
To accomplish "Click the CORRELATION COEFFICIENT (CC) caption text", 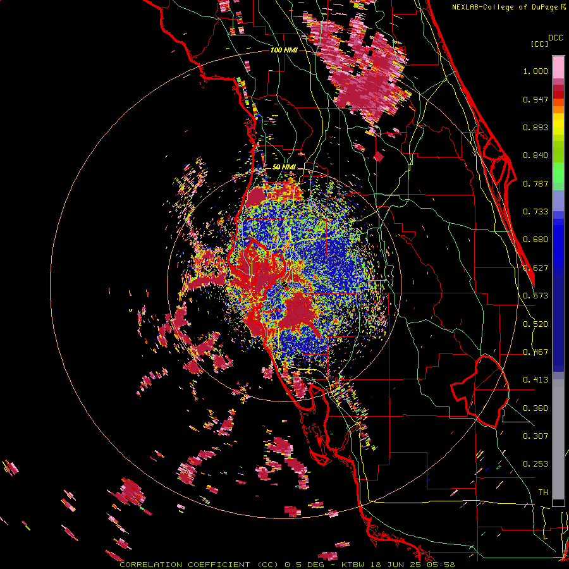I will point(199,565).
